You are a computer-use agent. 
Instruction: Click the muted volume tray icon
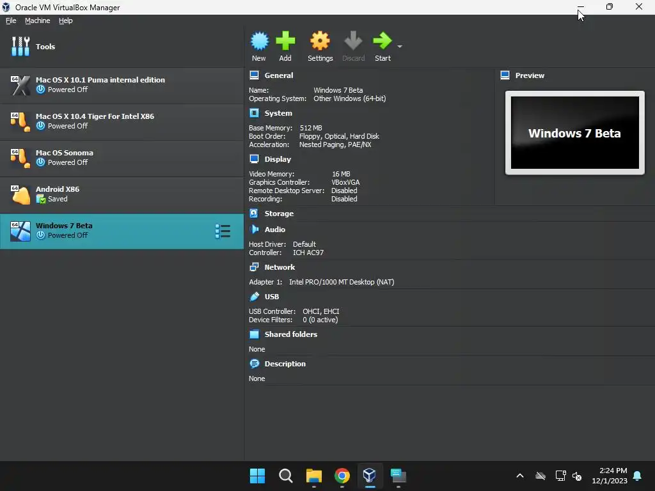(x=577, y=476)
